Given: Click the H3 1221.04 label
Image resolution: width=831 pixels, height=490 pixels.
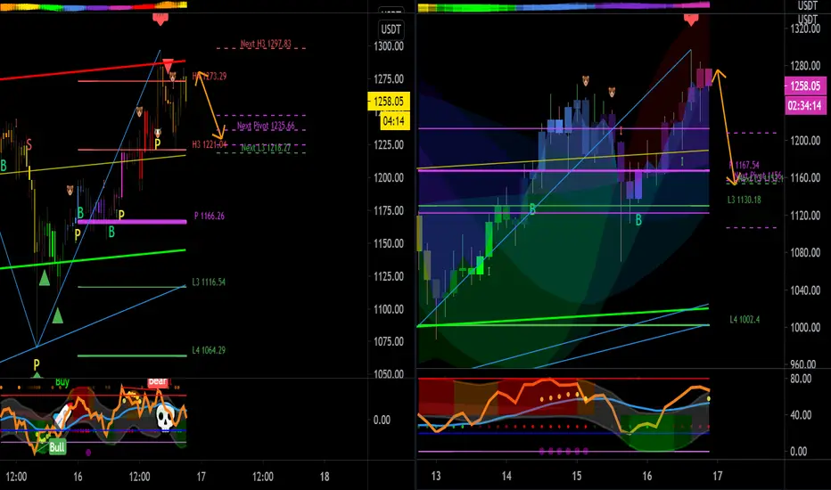Looking at the screenshot, I should 210,144.
